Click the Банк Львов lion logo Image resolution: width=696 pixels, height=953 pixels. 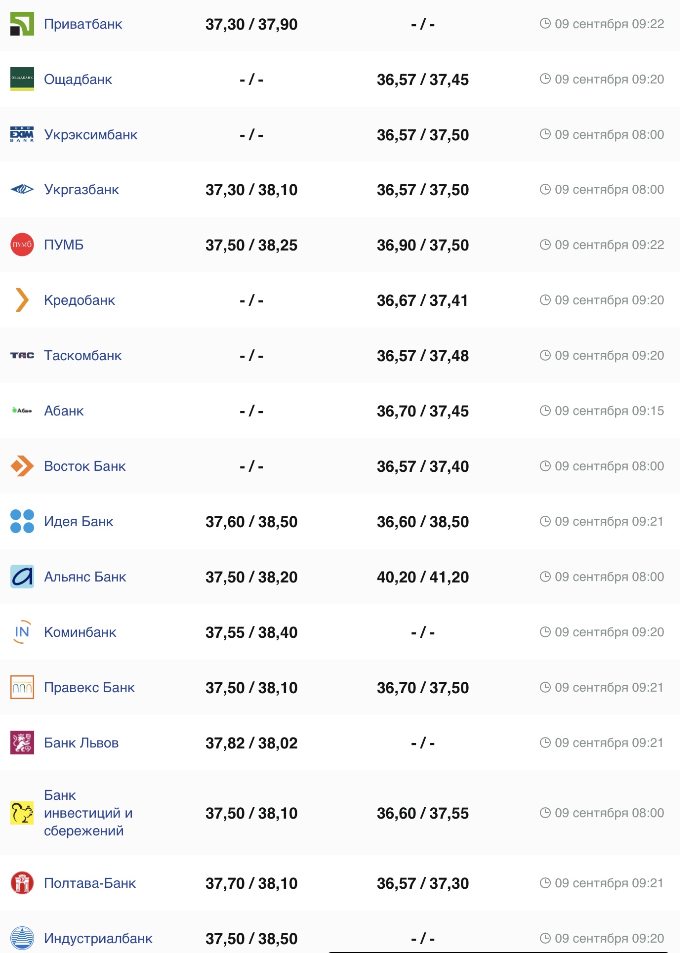click(22, 743)
